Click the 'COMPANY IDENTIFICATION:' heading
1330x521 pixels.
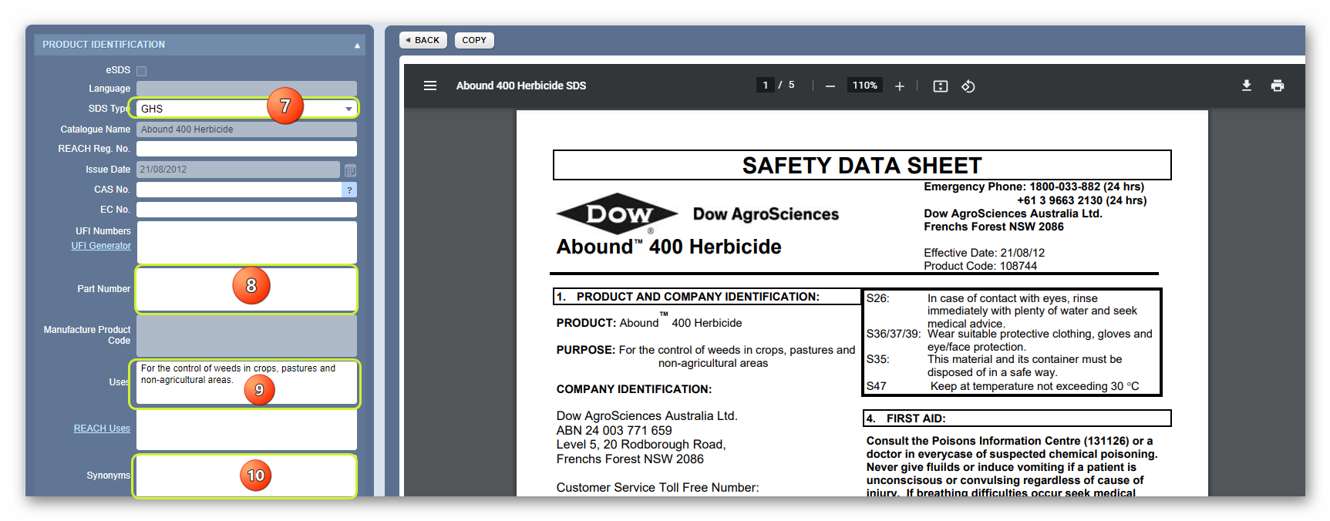pyautogui.click(x=634, y=389)
